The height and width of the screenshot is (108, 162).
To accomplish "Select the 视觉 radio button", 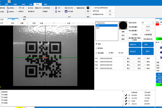I will [97, 44].
